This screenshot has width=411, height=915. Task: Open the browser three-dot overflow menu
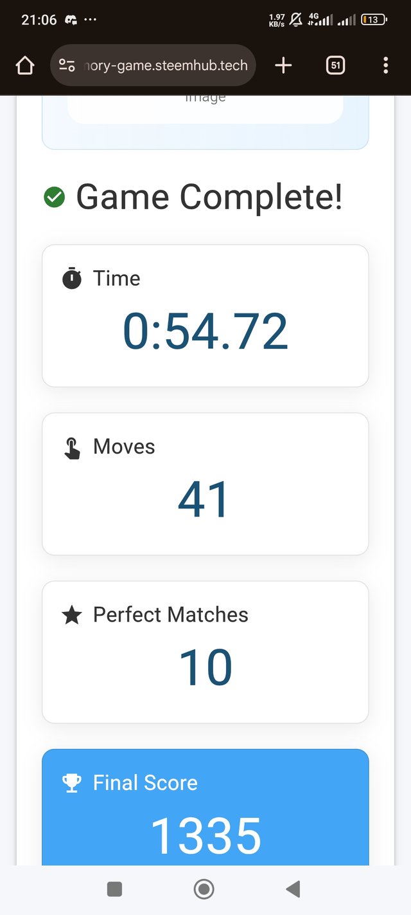pyautogui.click(x=385, y=65)
